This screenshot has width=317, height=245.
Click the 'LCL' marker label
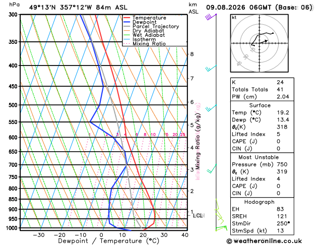pos(199,216)
